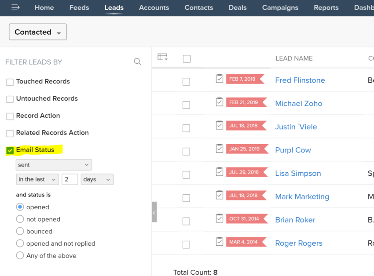Click the numeric value field showing 2
This screenshot has width=374, height=276.
point(70,179)
